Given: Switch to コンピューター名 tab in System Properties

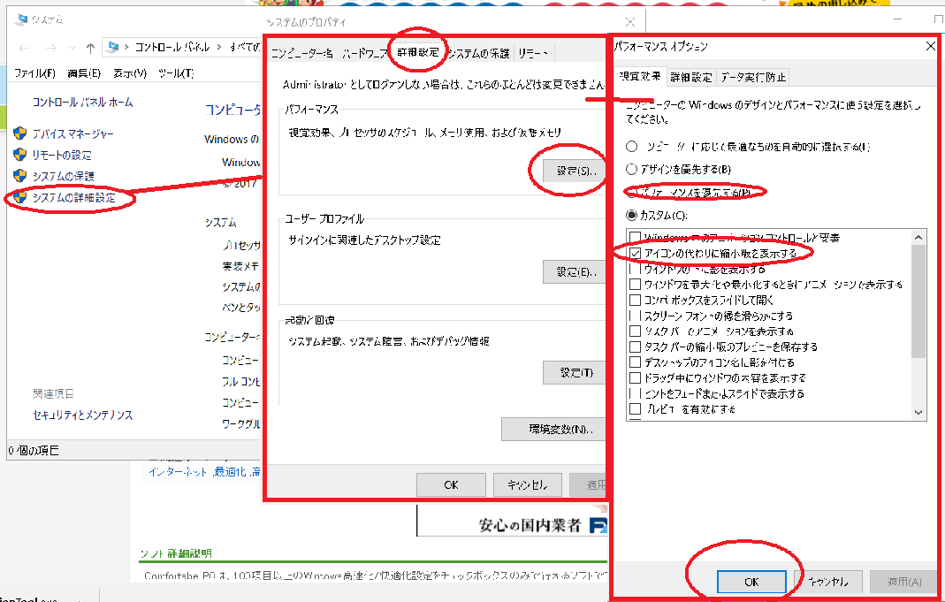Looking at the screenshot, I should [302, 54].
